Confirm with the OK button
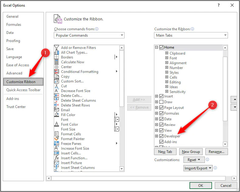240x192 pixels. pyautogui.click(x=201, y=185)
